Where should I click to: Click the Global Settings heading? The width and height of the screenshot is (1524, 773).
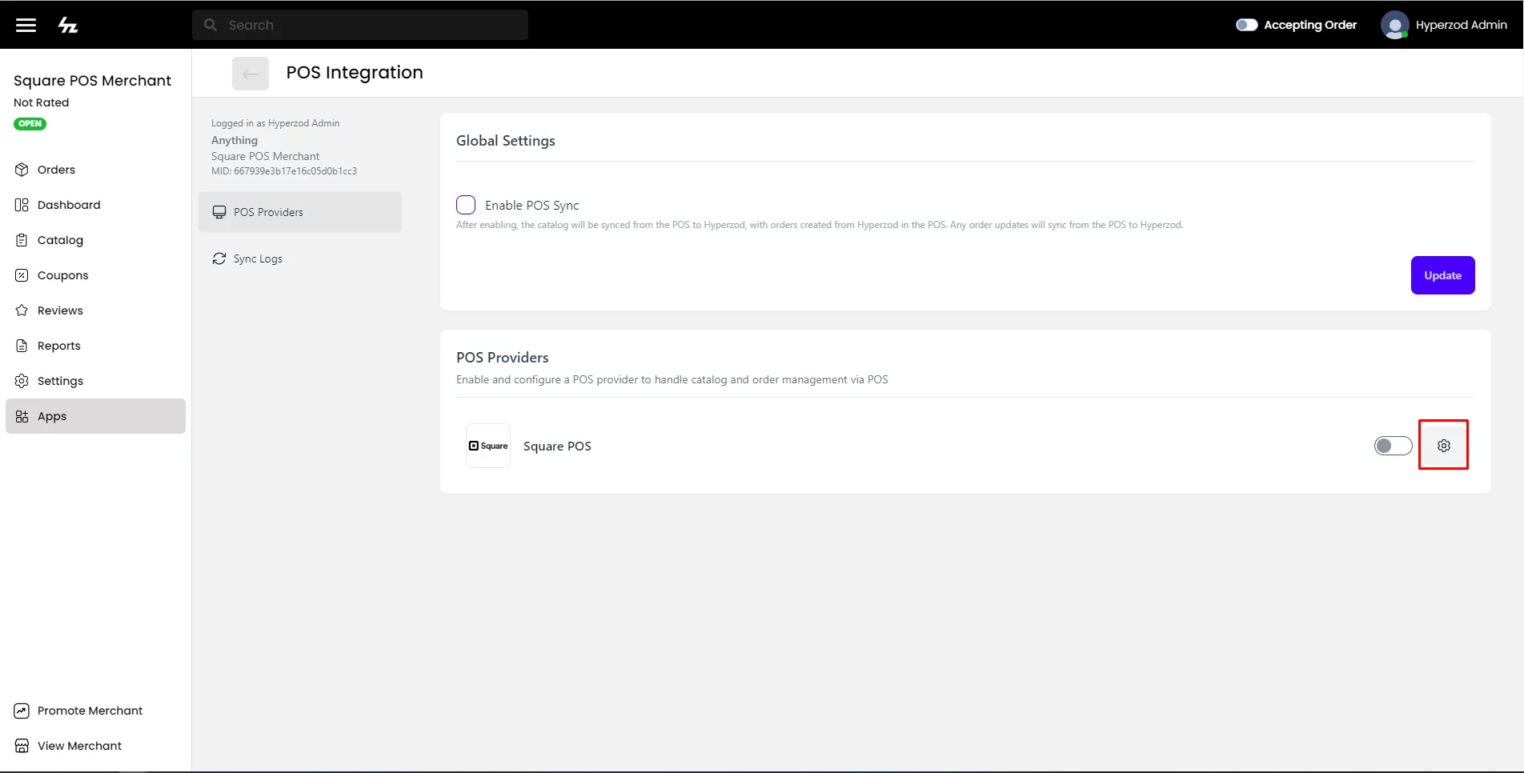click(x=506, y=141)
